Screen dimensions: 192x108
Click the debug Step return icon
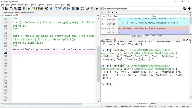(x=64, y=9)
